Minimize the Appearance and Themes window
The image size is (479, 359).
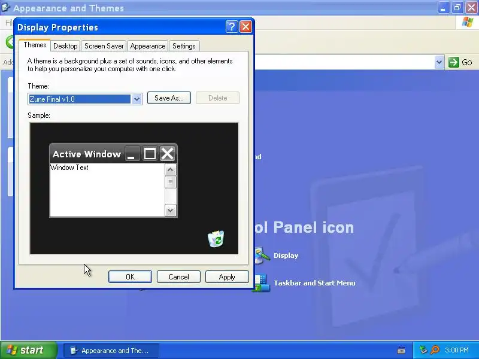443,8
